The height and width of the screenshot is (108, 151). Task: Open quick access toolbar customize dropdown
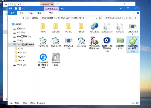point(23,9)
